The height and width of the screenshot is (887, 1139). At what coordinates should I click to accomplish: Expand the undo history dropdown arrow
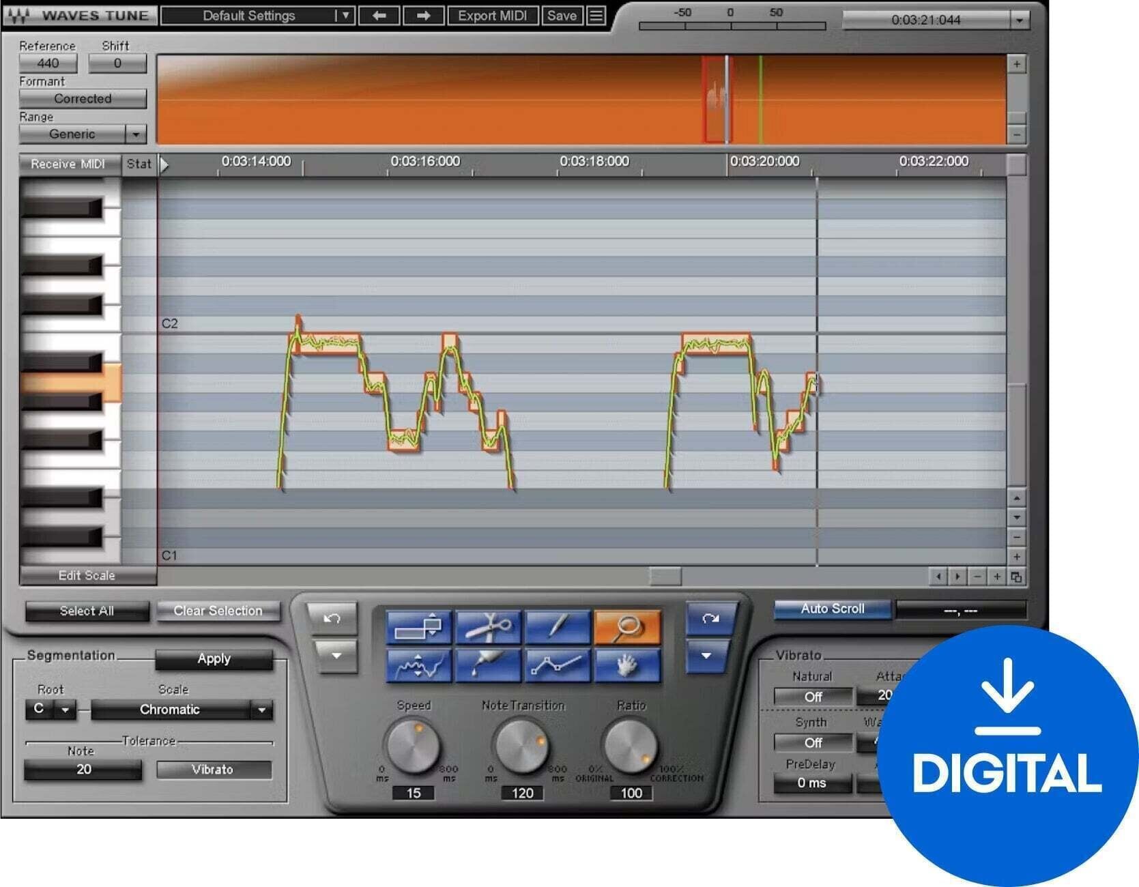tap(336, 656)
